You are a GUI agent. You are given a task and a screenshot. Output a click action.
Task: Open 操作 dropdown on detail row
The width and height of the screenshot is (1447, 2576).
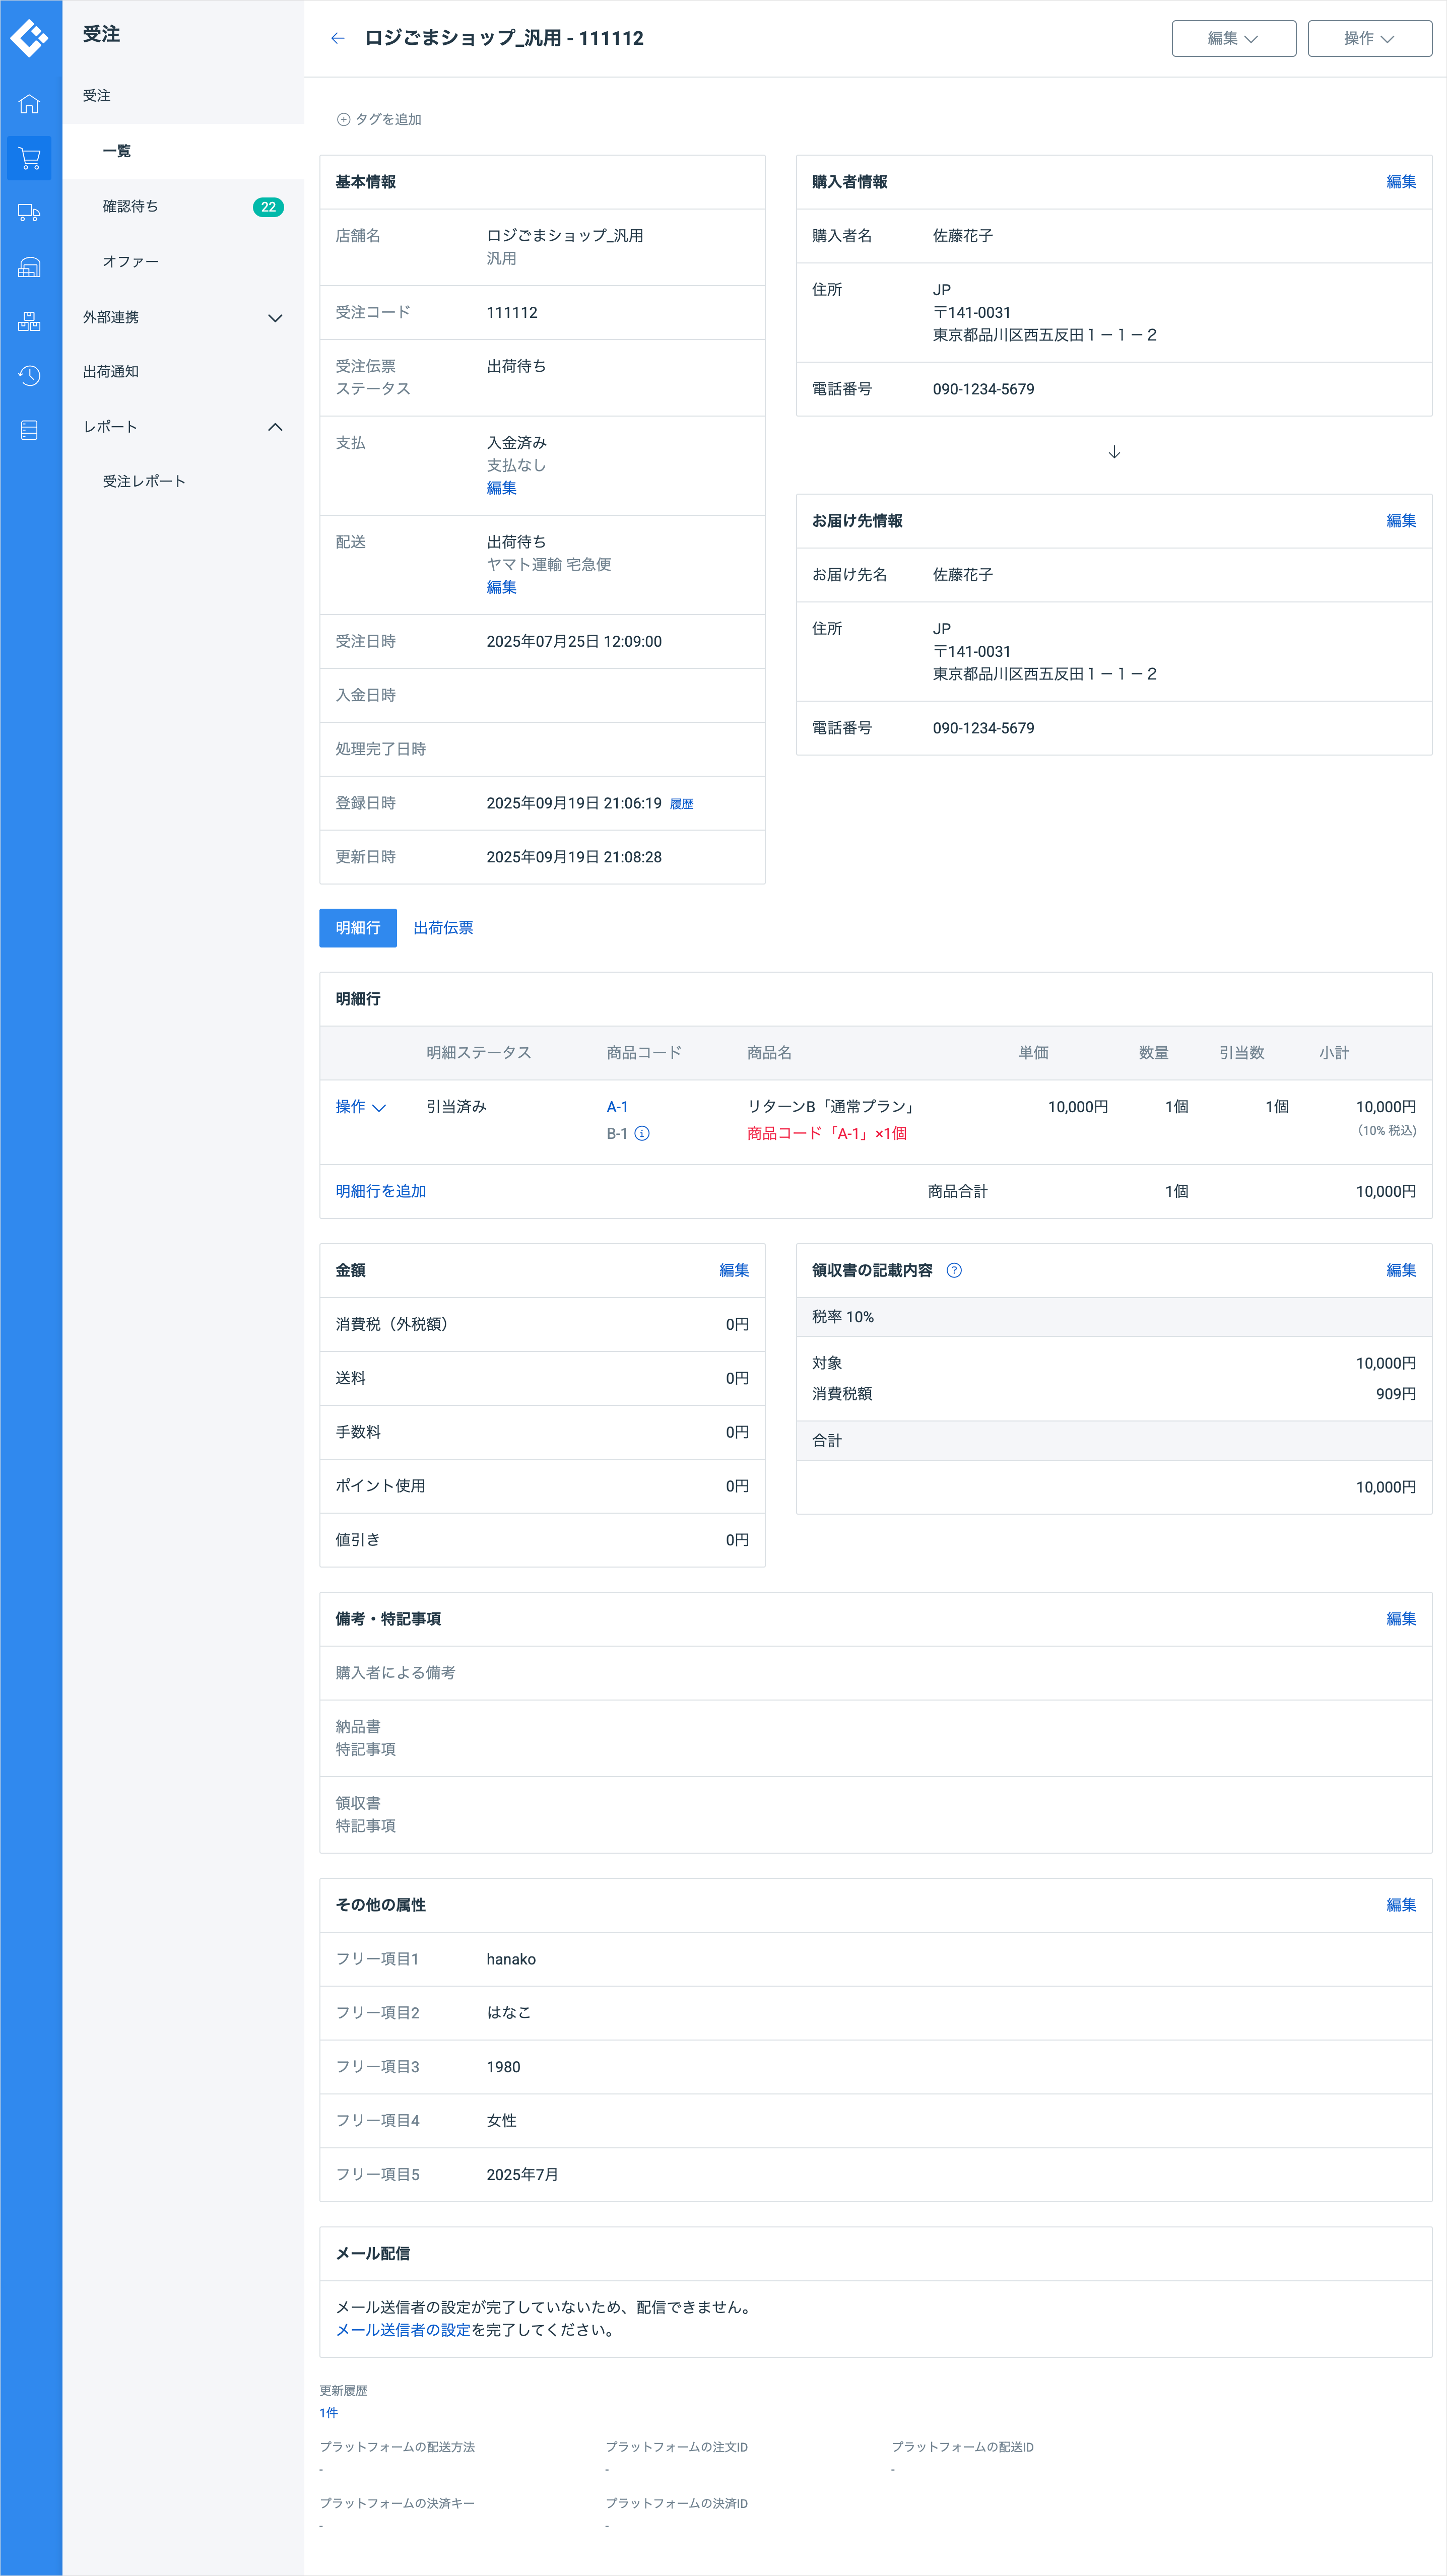pos(360,1107)
